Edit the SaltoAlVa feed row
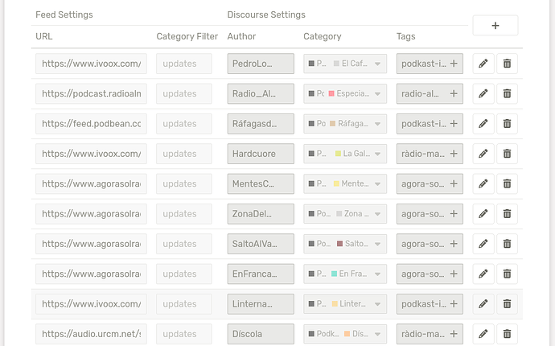Viewport: 555px width, 346px height. coord(483,244)
